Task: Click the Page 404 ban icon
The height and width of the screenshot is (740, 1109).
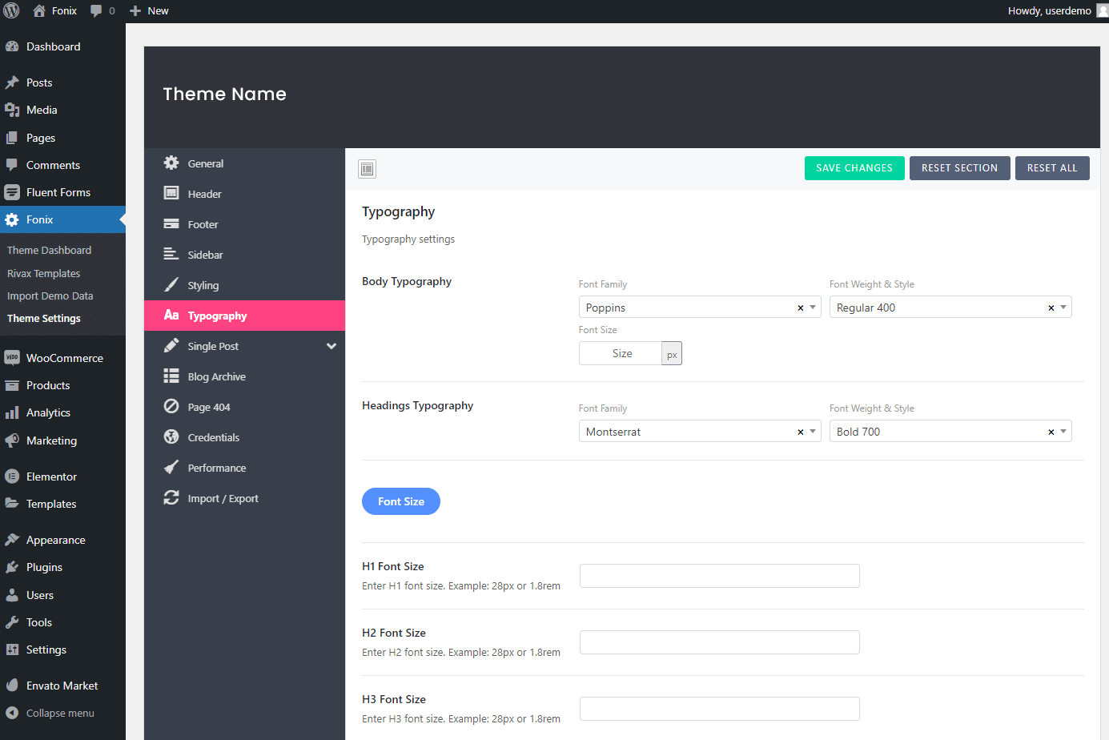Action: (171, 407)
